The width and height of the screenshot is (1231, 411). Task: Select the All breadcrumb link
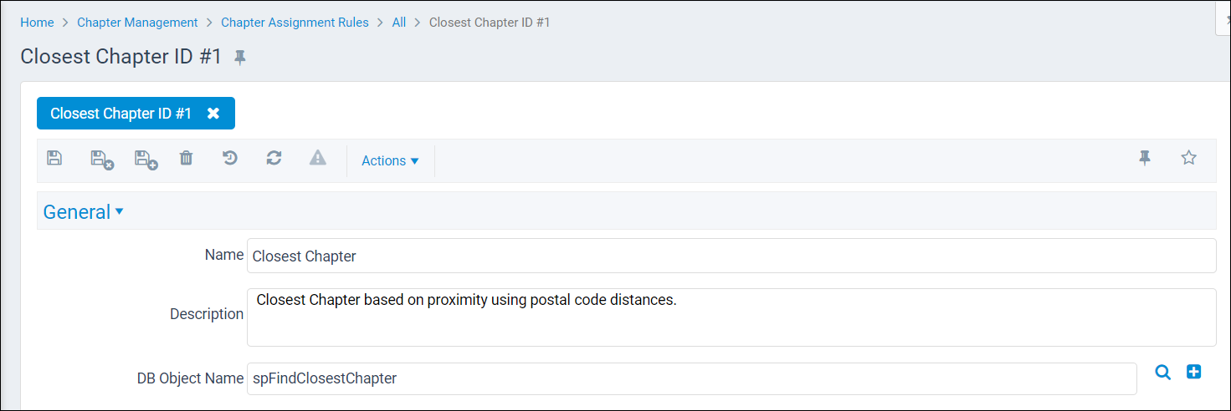pos(399,23)
